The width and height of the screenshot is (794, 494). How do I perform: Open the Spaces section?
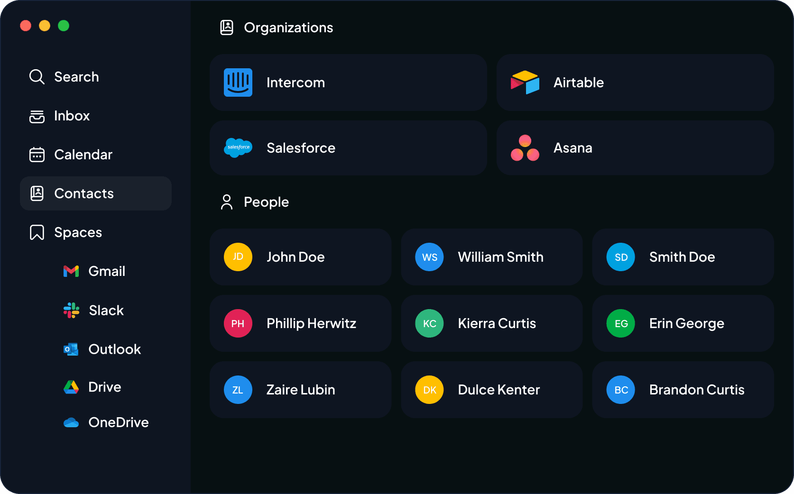coord(96,232)
